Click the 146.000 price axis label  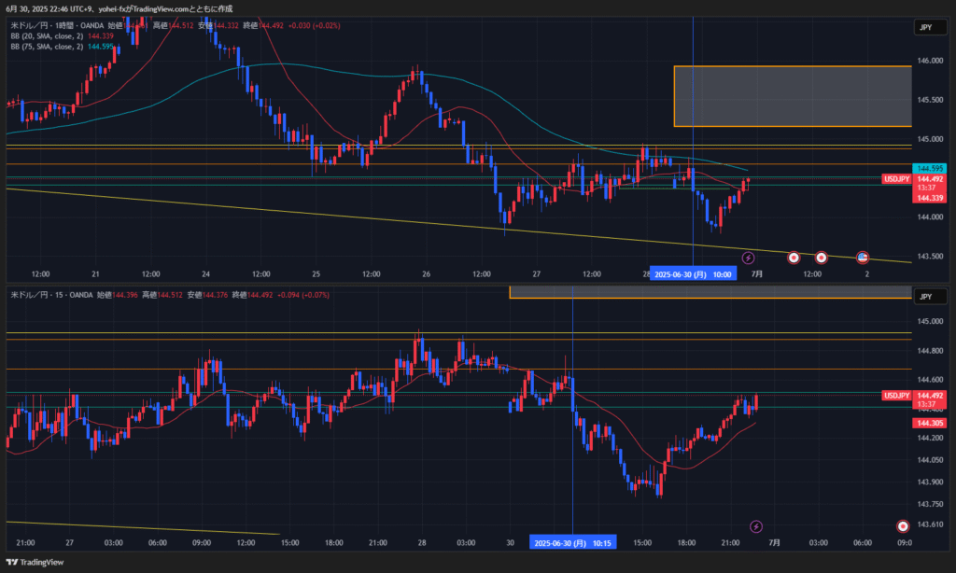click(x=930, y=61)
